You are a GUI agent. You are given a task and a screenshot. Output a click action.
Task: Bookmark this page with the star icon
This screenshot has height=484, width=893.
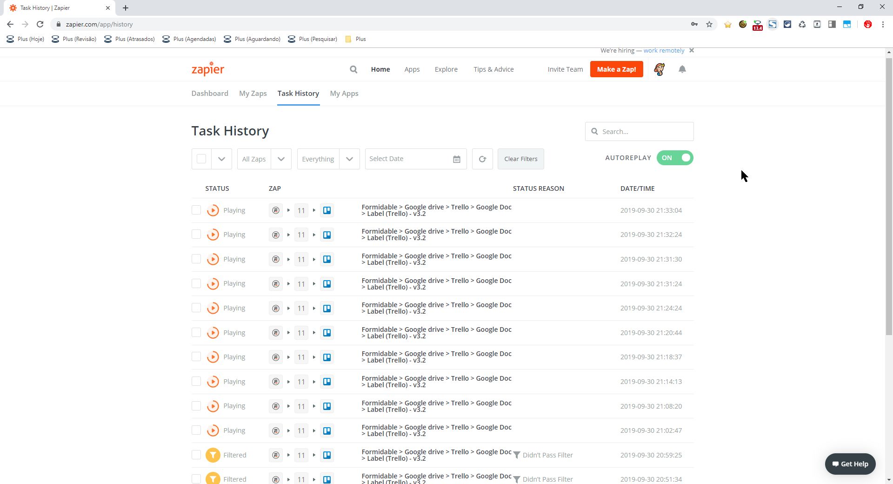pos(709,24)
